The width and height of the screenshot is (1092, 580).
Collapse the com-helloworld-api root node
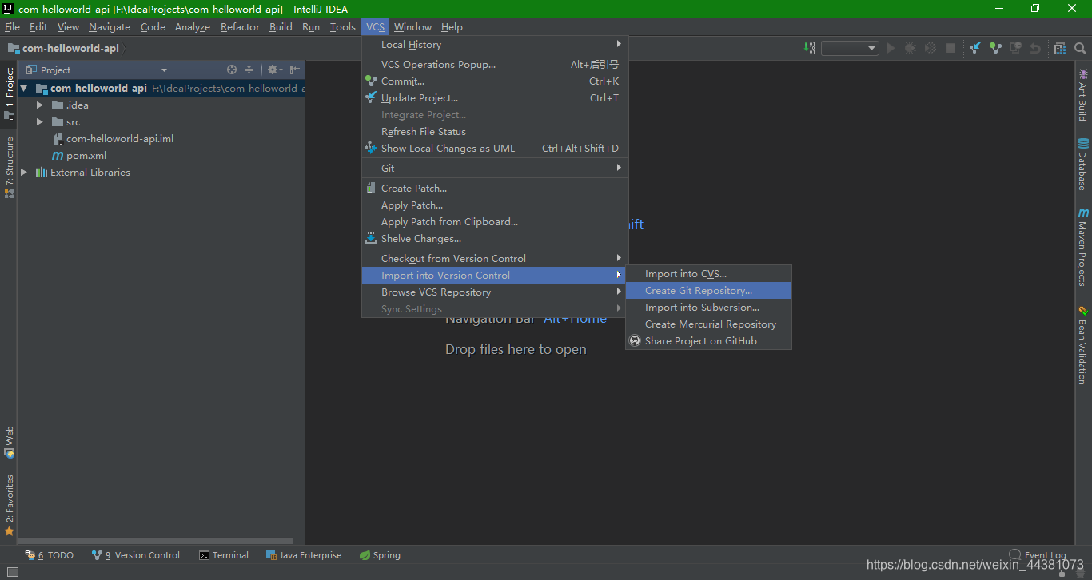pos(24,89)
